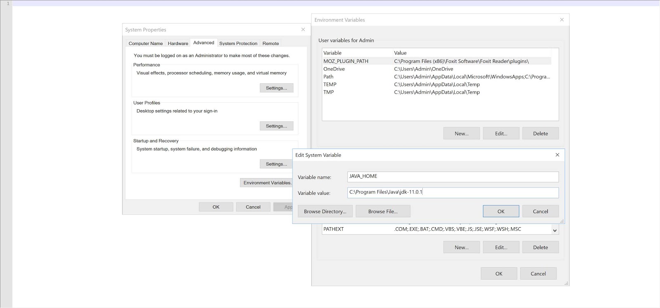Select the TMP user variable row

pyautogui.click(x=437, y=92)
